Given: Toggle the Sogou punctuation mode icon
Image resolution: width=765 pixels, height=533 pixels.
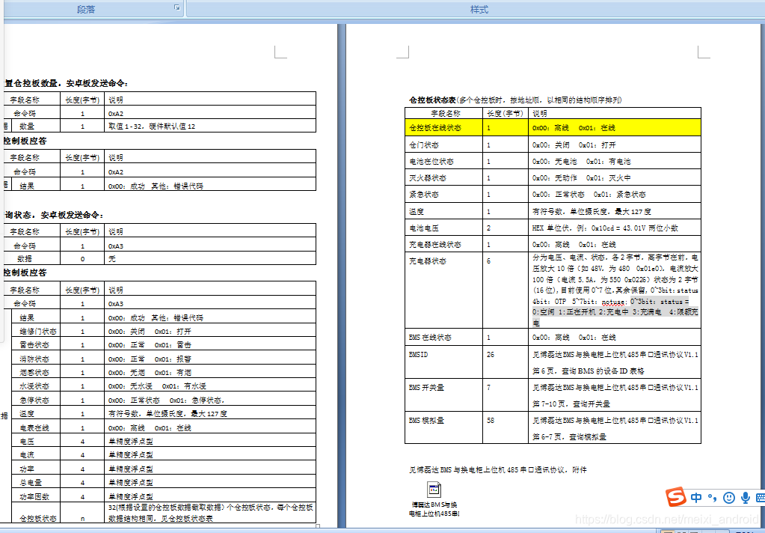Looking at the screenshot, I should pyautogui.click(x=713, y=498).
